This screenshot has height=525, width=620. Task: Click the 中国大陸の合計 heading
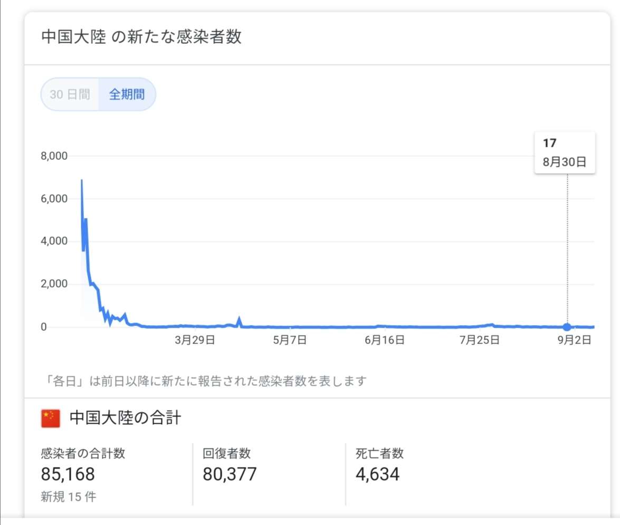pos(126,418)
